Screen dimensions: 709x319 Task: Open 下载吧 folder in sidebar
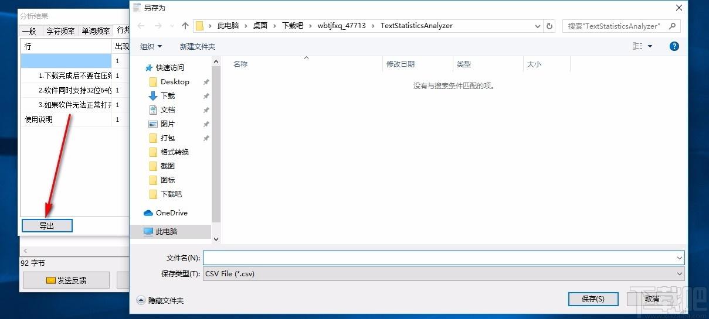point(171,194)
